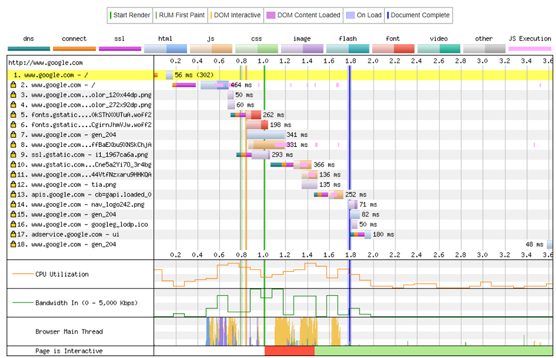This screenshot has height=358, width=556.
Task: Click the CPU Utilization label
Action: 62,274
